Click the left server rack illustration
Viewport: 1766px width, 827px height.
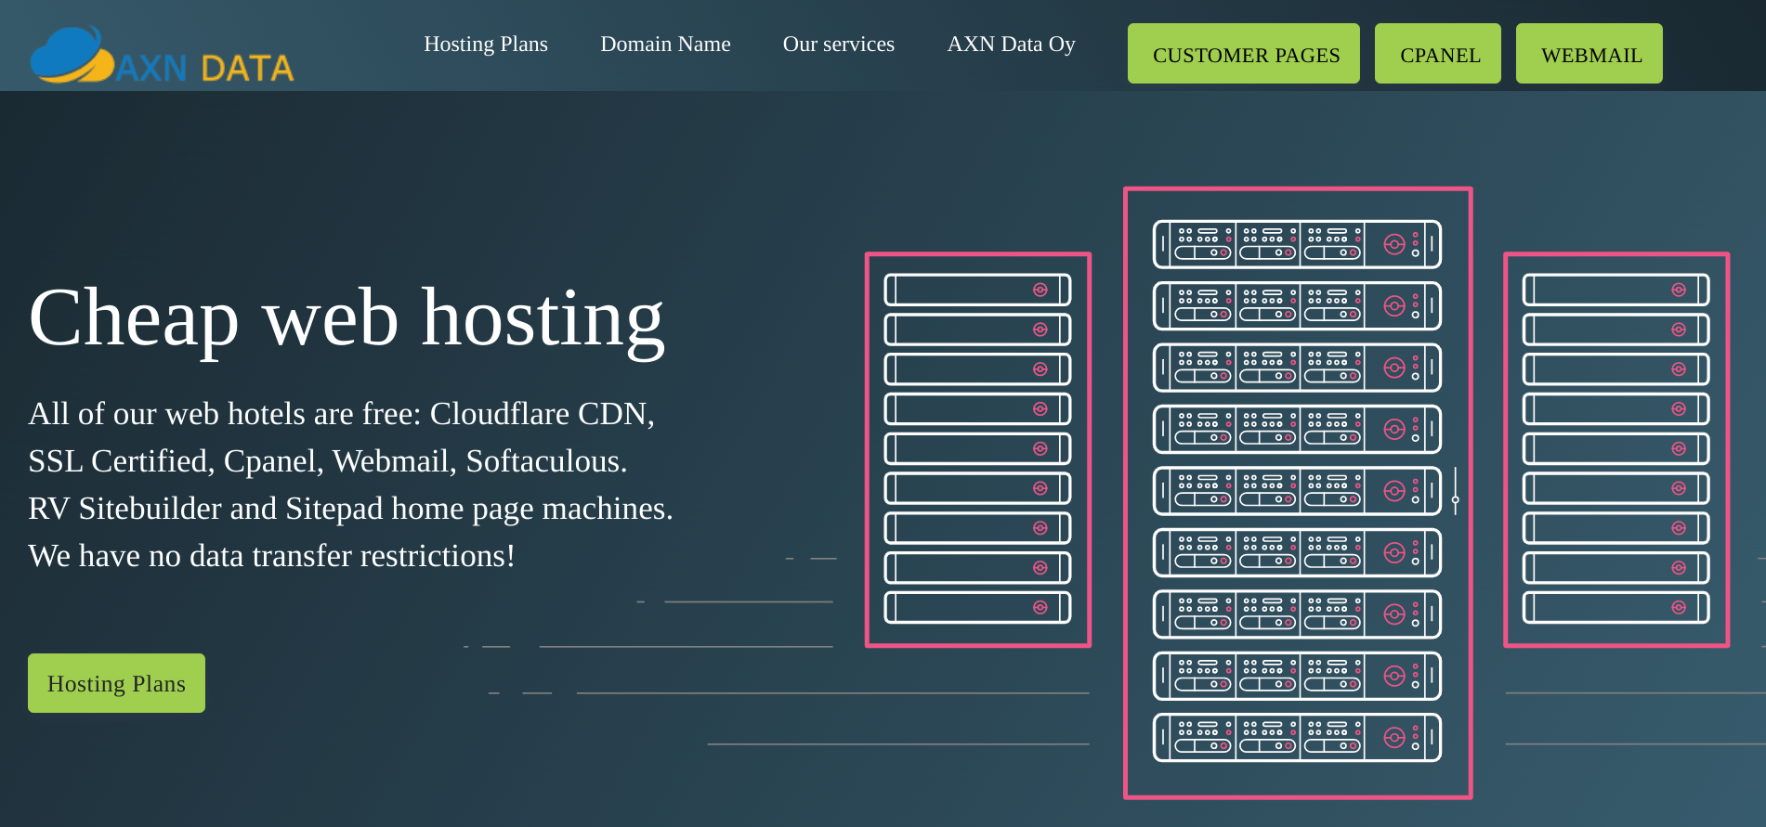pos(978,449)
